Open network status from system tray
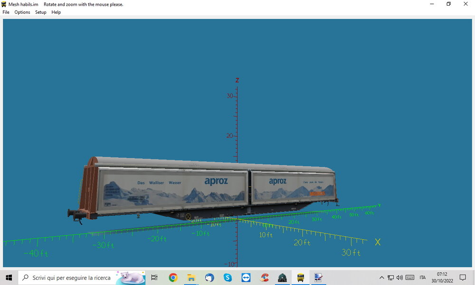475x285 pixels. pyautogui.click(x=391, y=277)
